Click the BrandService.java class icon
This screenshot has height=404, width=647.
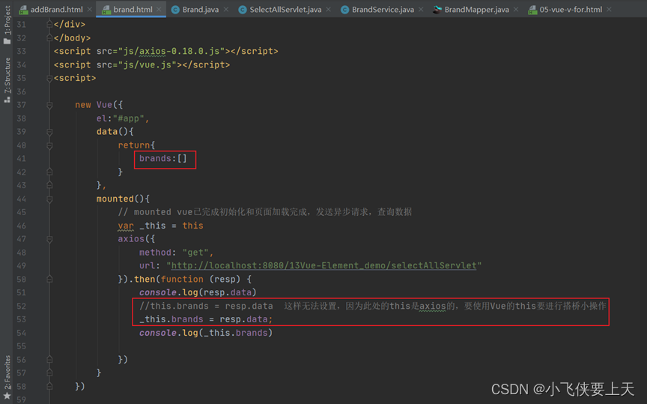[344, 10]
